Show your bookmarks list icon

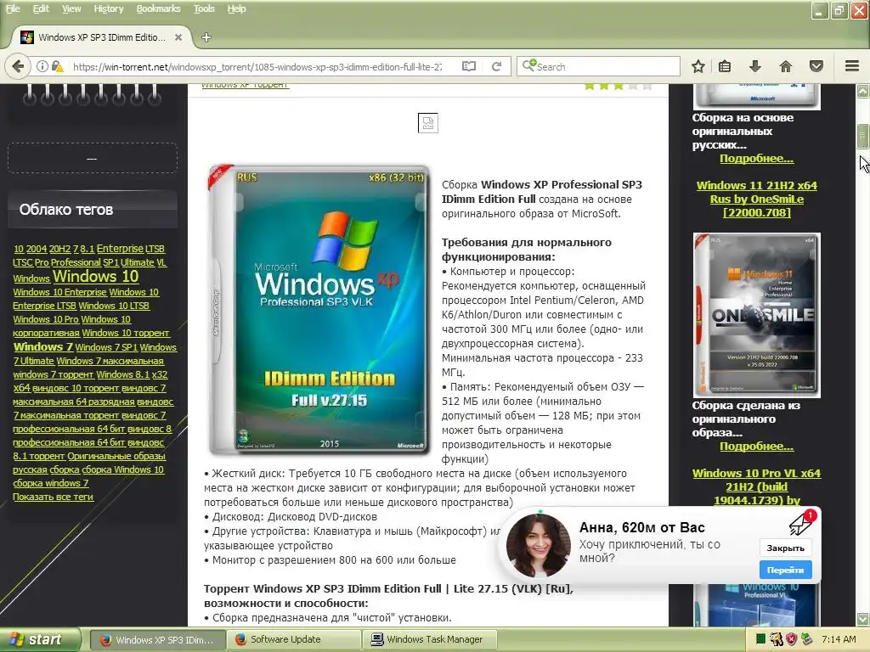click(x=725, y=66)
